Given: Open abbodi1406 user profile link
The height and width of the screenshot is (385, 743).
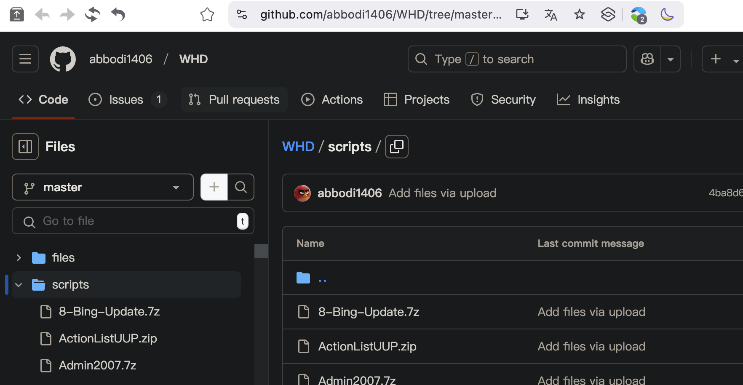Looking at the screenshot, I should tap(121, 59).
